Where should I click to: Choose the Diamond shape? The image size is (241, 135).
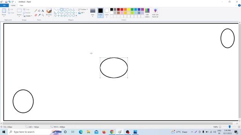58,13
